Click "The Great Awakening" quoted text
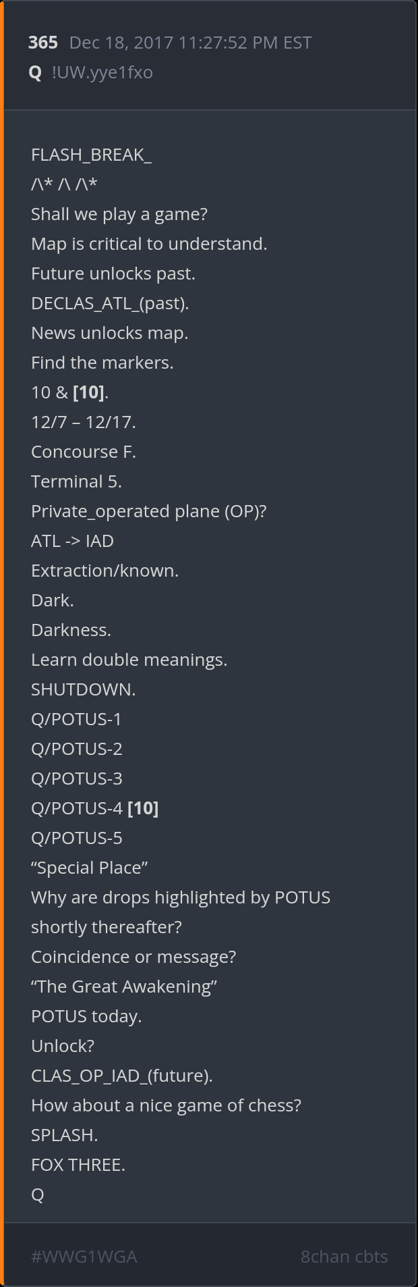The image size is (418, 1287). (x=123, y=987)
